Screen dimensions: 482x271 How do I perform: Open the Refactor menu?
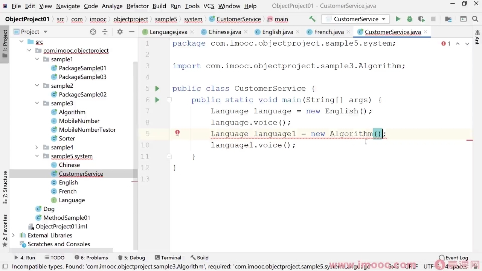tap(137, 6)
